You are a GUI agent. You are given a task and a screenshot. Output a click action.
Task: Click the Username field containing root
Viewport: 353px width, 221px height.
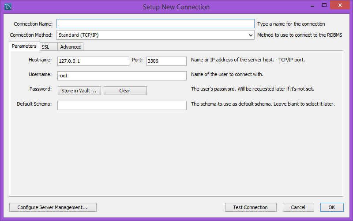point(122,76)
